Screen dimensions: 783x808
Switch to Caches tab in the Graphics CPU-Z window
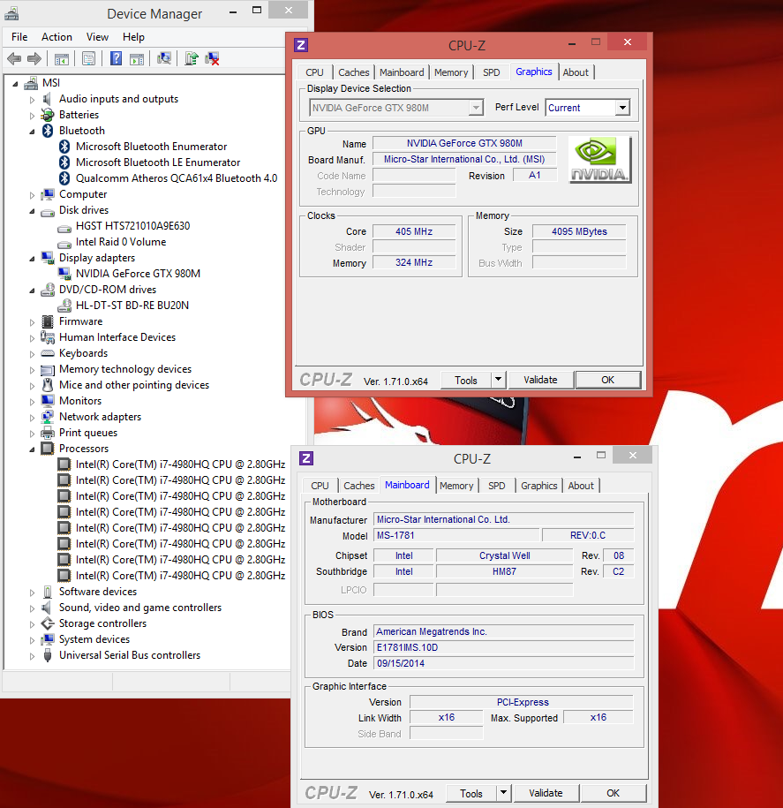354,72
